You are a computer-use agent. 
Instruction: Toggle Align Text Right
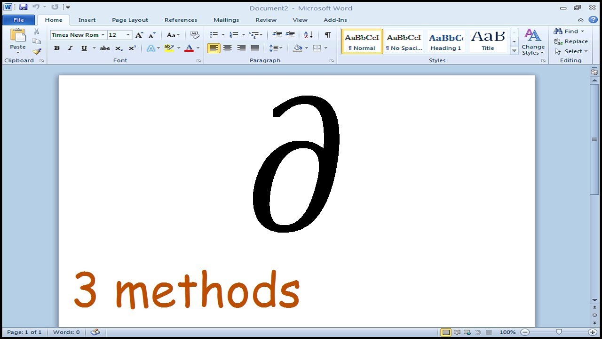(x=241, y=48)
